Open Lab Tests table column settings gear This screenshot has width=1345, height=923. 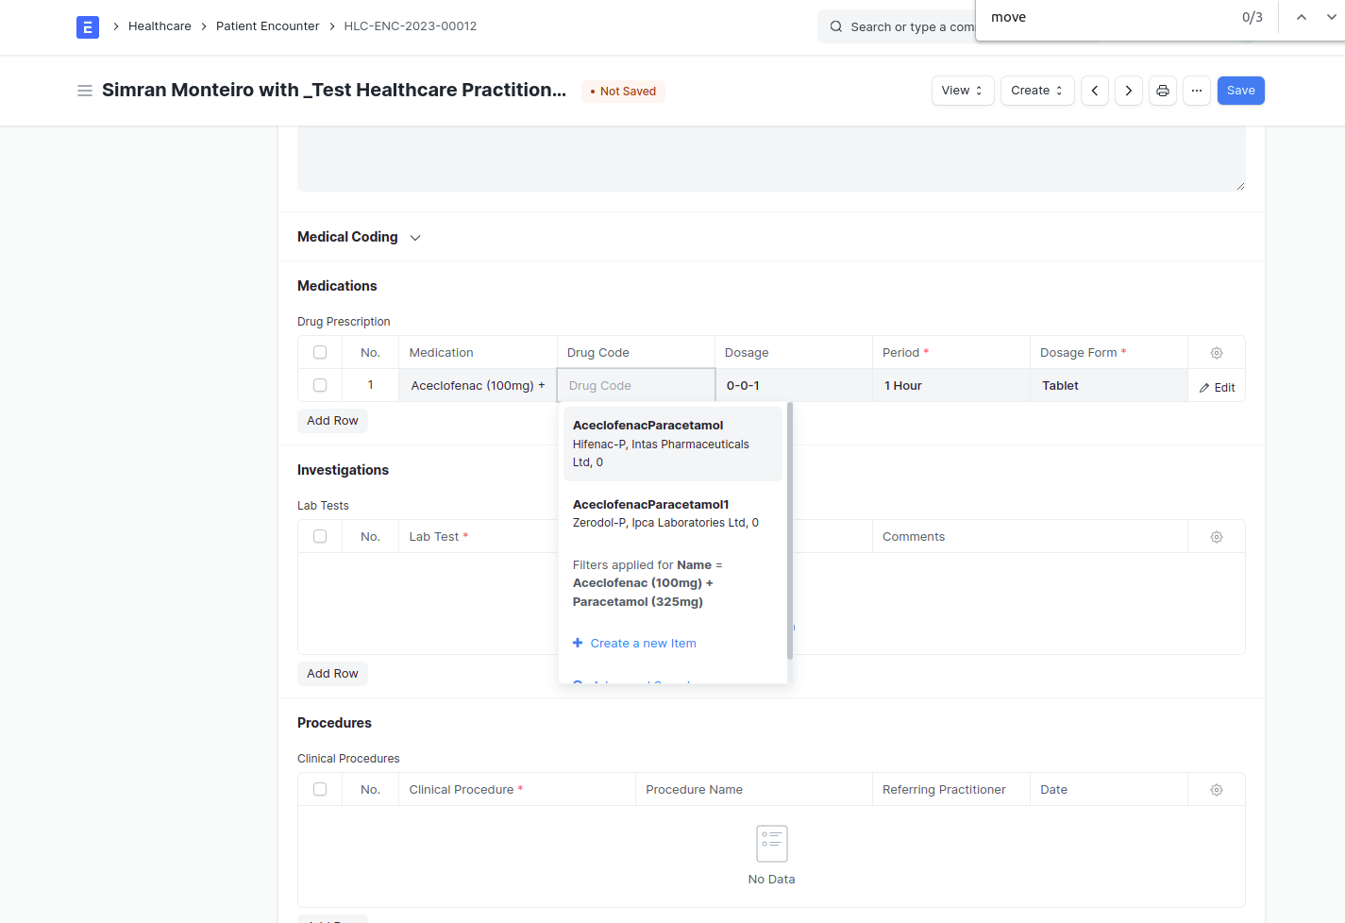pyautogui.click(x=1217, y=537)
